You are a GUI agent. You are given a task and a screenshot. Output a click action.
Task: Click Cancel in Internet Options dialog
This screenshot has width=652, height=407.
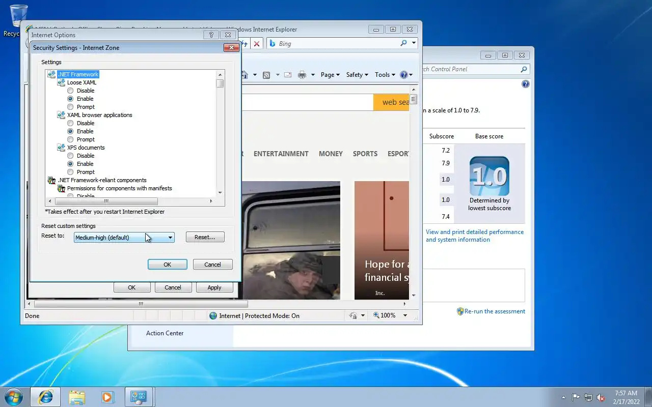click(173, 287)
